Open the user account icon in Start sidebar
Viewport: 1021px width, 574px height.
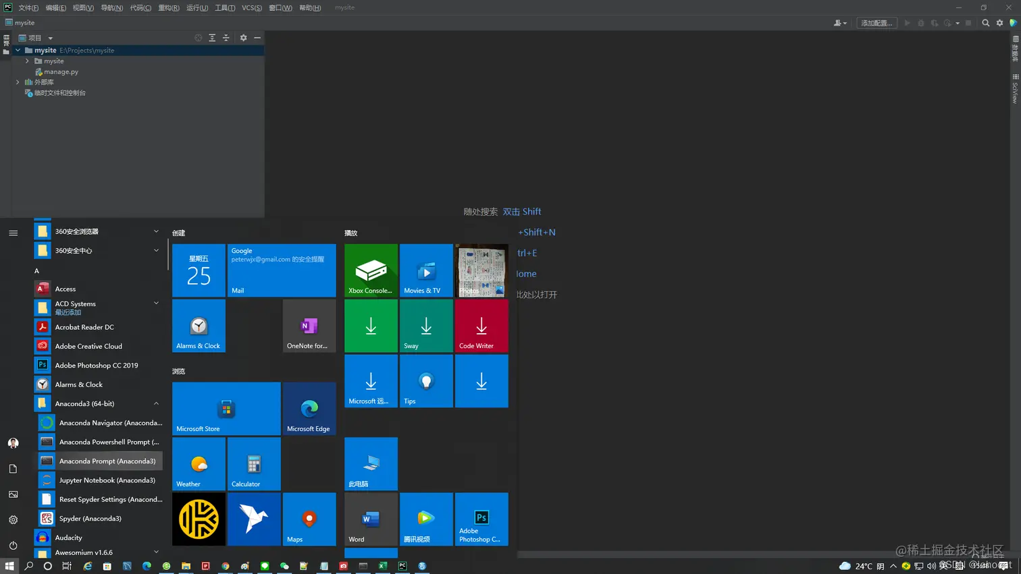coord(13,443)
